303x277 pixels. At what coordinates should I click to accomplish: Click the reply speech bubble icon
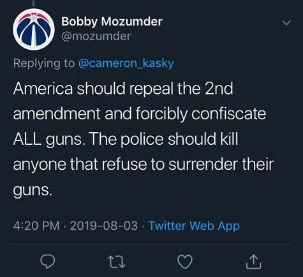click(x=48, y=262)
